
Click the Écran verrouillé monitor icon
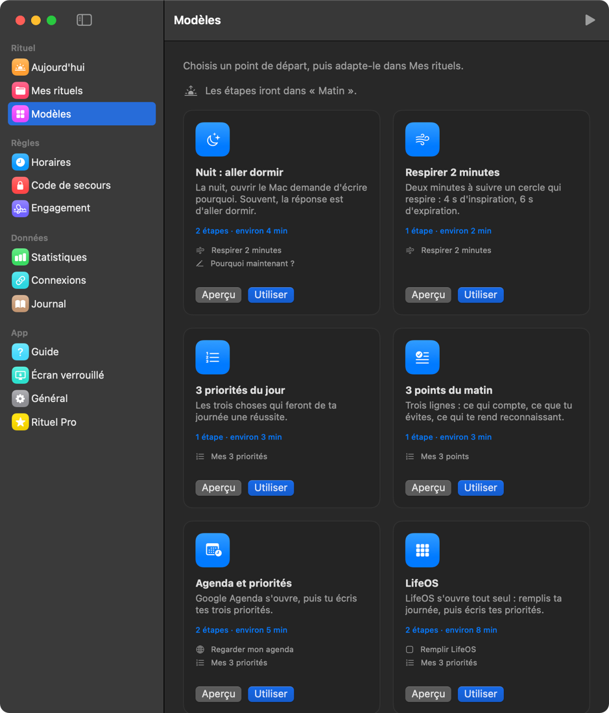20,375
